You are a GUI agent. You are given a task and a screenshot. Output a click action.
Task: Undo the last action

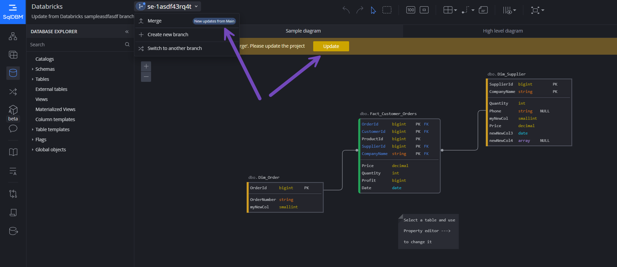click(346, 10)
